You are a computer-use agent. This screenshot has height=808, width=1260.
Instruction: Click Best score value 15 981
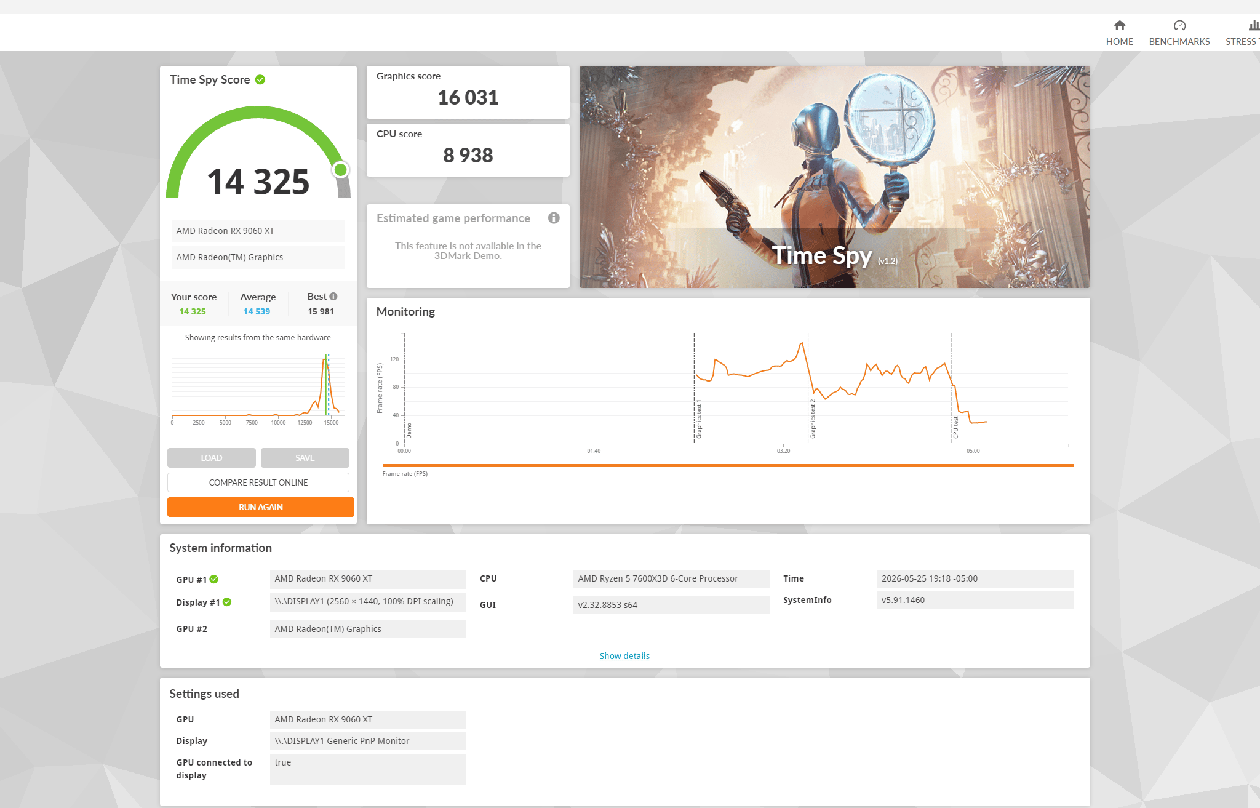pos(321,311)
